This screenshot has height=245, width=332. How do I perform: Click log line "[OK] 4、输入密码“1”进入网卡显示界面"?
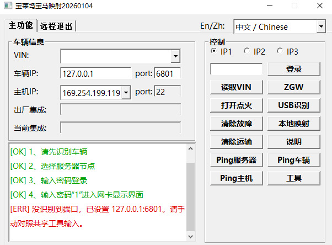77,195
